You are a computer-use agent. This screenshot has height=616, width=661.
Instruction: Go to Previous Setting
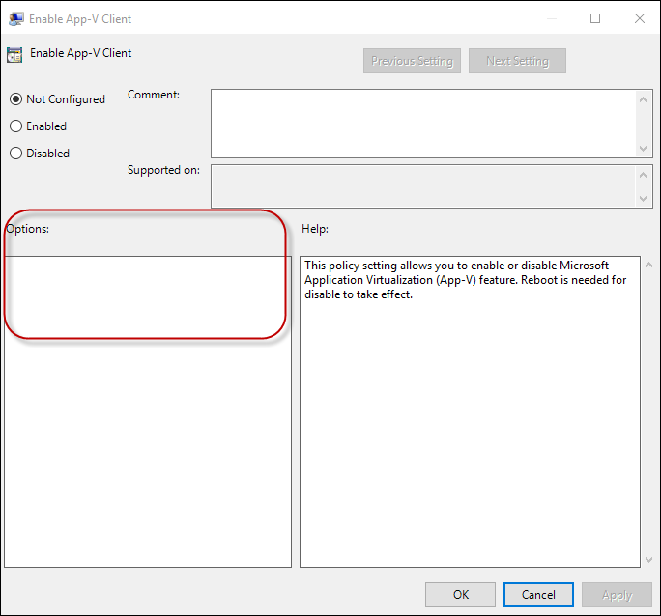click(x=412, y=61)
